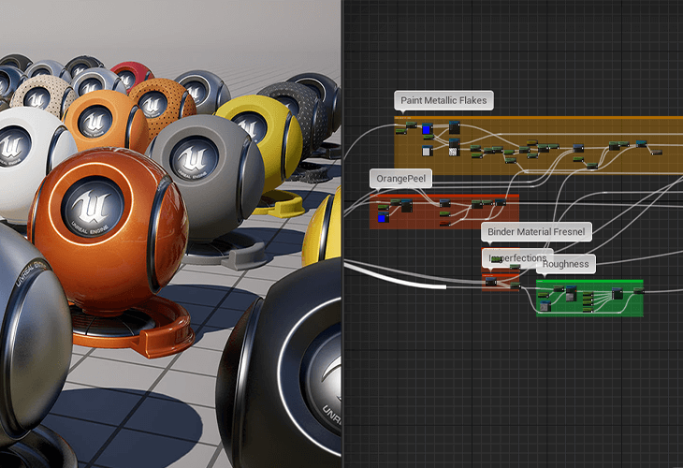Click the glossy orange metallic preview sphere
The width and height of the screenshot is (683, 468).
coord(108,231)
